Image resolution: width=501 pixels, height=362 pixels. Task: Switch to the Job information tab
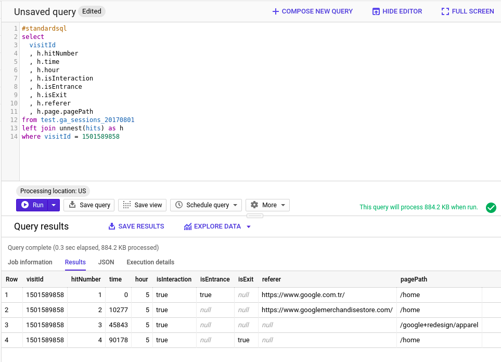click(30, 262)
